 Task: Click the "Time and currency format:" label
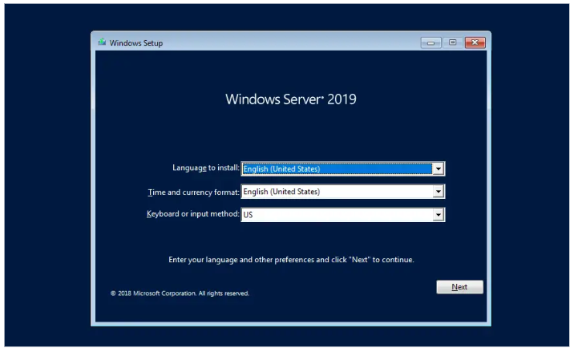193,192
